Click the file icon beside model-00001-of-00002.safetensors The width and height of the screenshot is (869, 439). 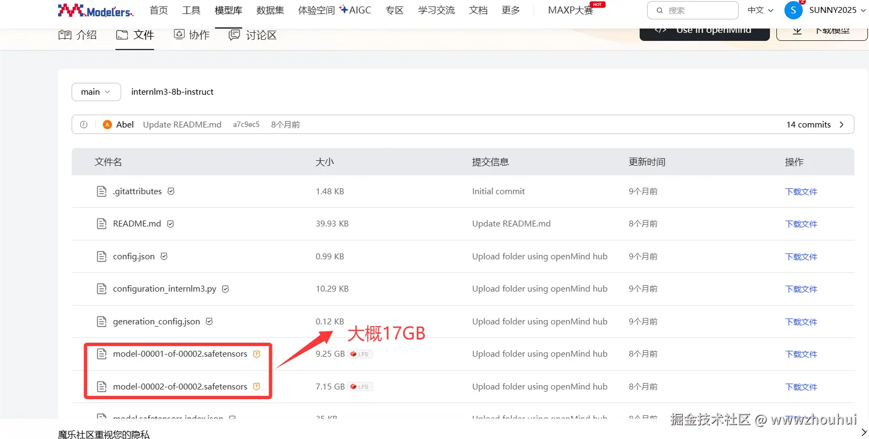coord(101,353)
